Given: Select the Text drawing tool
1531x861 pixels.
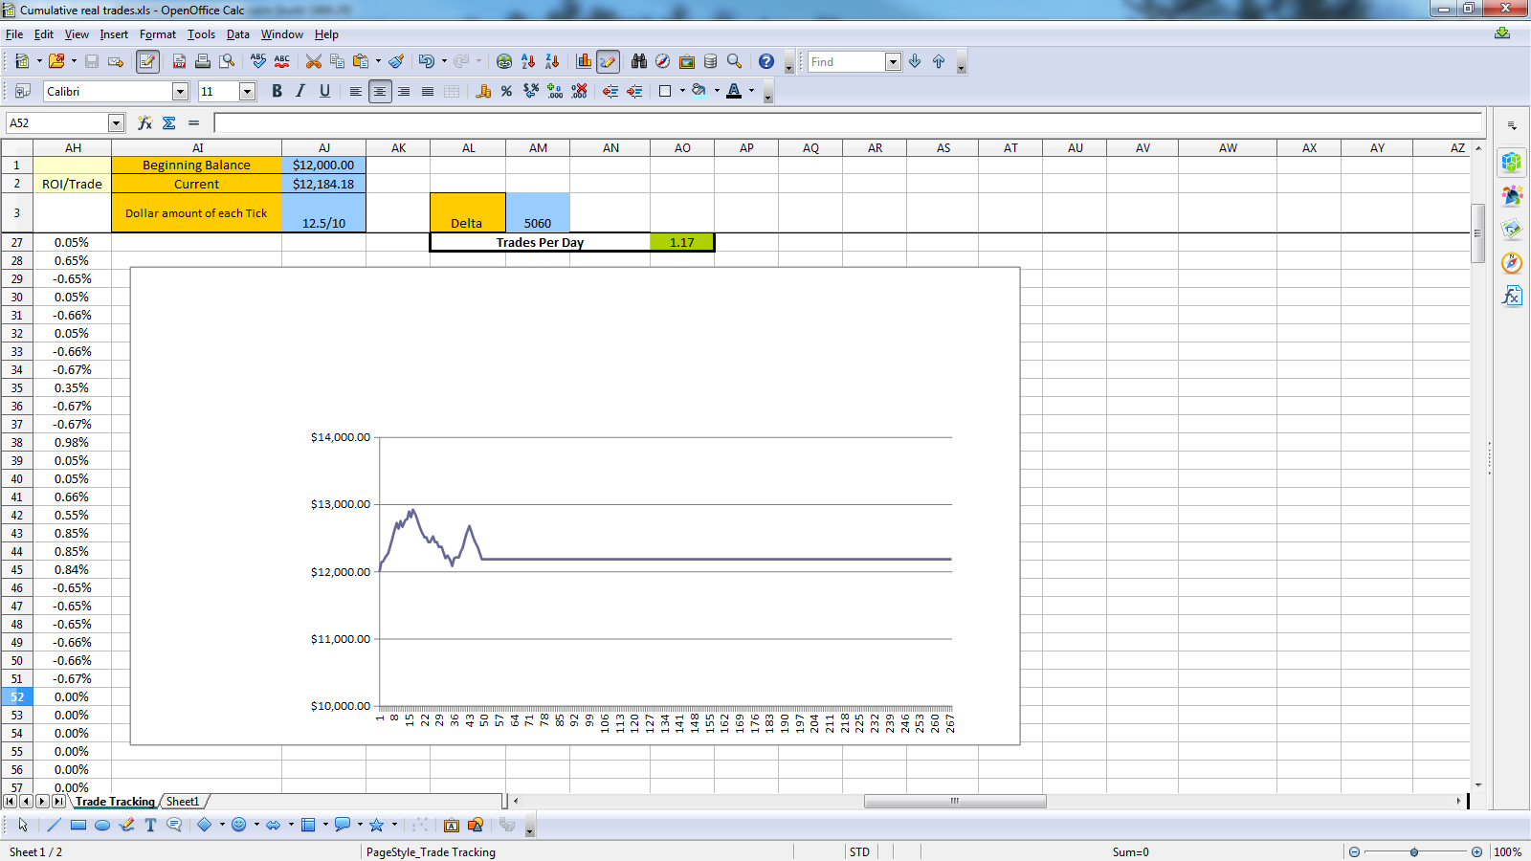Looking at the screenshot, I should pos(150,825).
